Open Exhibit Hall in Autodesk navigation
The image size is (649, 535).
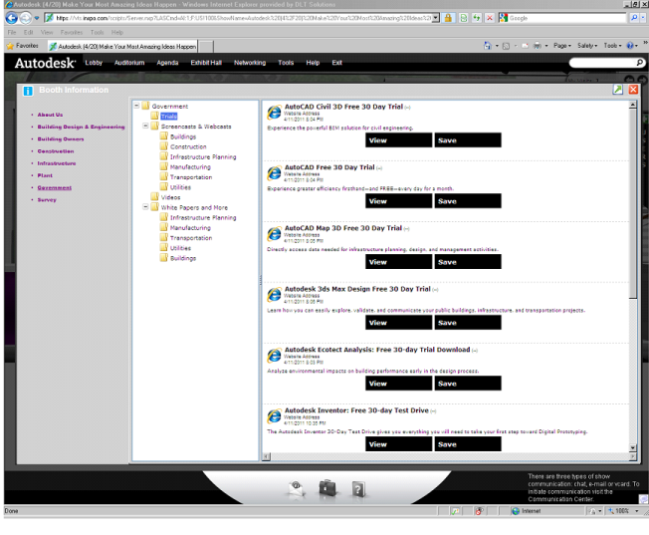pos(206,63)
